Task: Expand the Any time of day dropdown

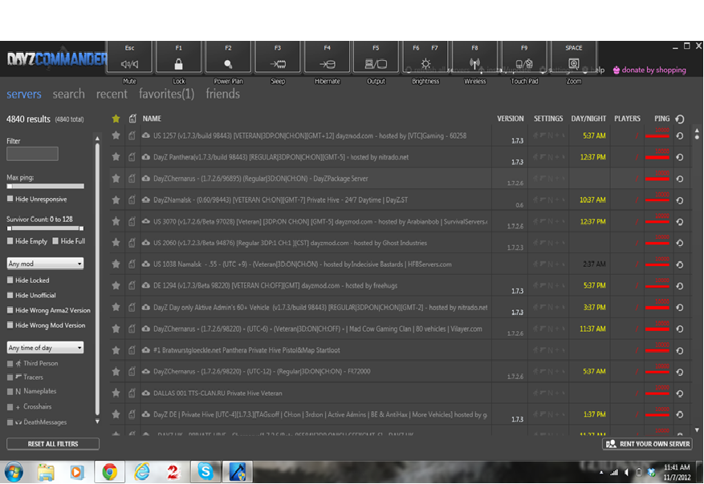Action: point(45,348)
